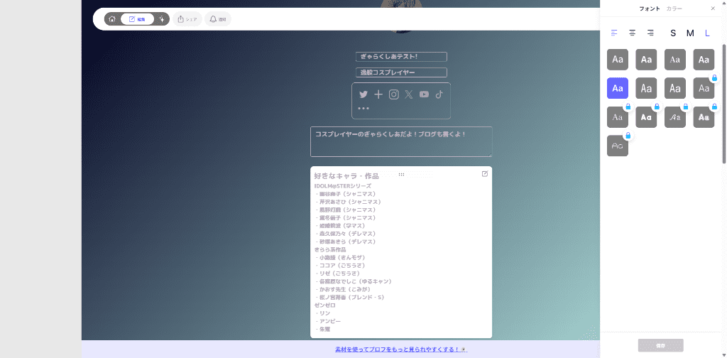The width and height of the screenshot is (727, 358).
Task: Pick the first font style swatch
Action: (618, 60)
